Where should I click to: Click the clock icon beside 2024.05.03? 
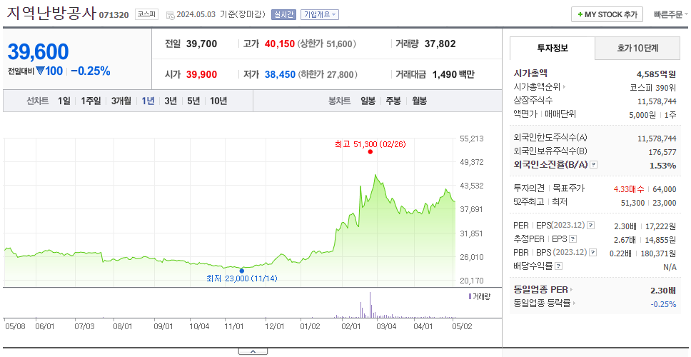pyautogui.click(x=170, y=15)
